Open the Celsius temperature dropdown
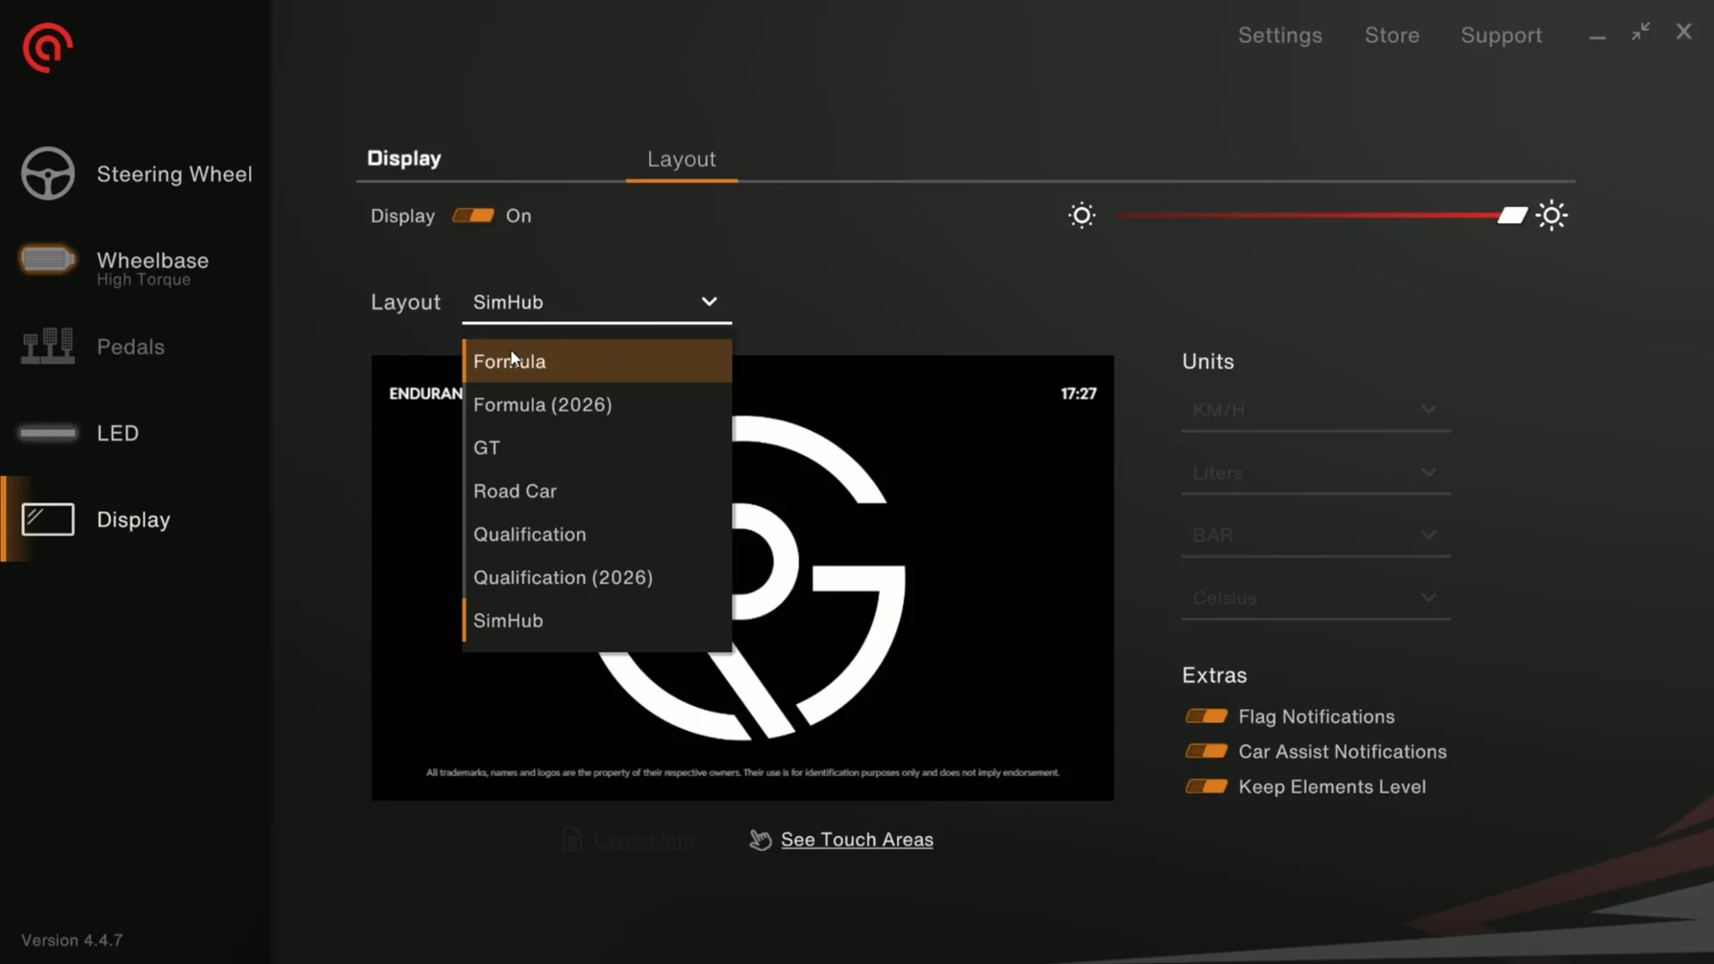This screenshot has width=1714, height=964. (1316, 598)
